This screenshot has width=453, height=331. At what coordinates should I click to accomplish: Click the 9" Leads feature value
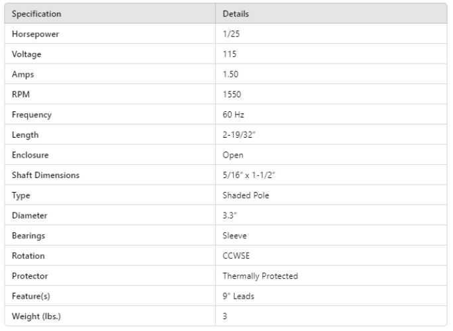[x=238, y=296]
